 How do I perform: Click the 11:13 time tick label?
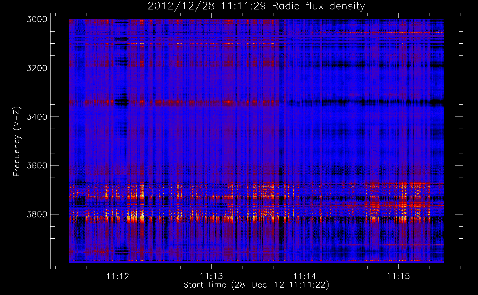(x=211, y=276)
